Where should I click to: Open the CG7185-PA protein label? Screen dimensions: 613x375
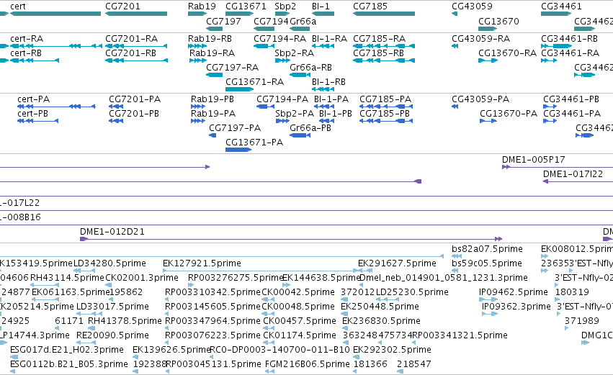(x=385, y=99)
